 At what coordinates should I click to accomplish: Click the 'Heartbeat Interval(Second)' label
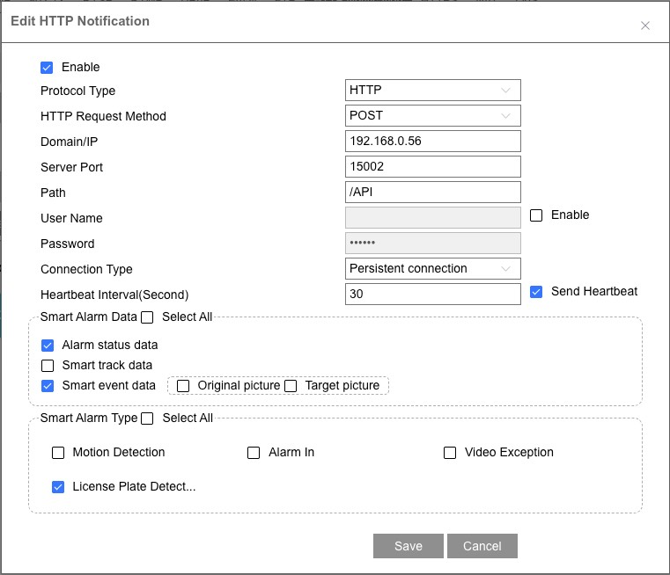point(114,295)
